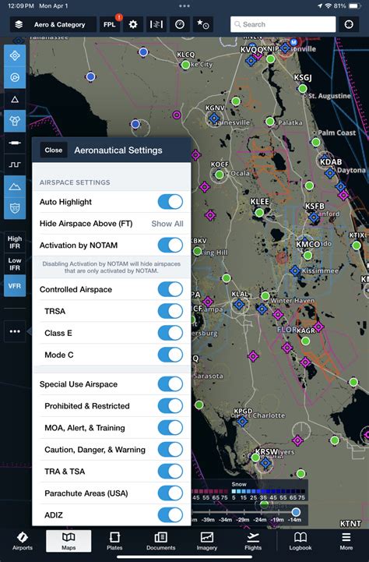369x562 pixels.
Task: Toggle MOA, Alert, & Training switch
Action: (x=170, y=428)
